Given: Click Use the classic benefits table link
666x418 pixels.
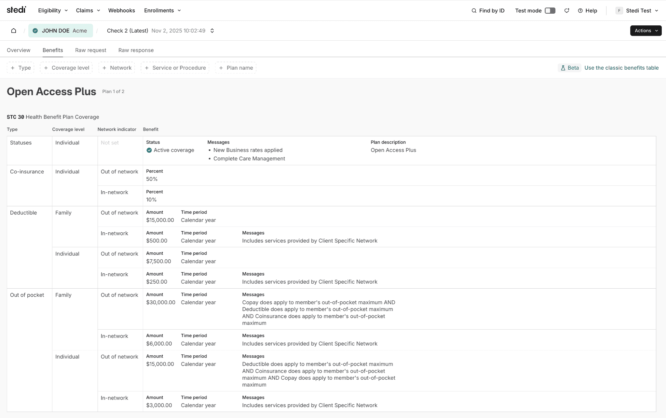Looking at the screenshot, I should (621, 68).
